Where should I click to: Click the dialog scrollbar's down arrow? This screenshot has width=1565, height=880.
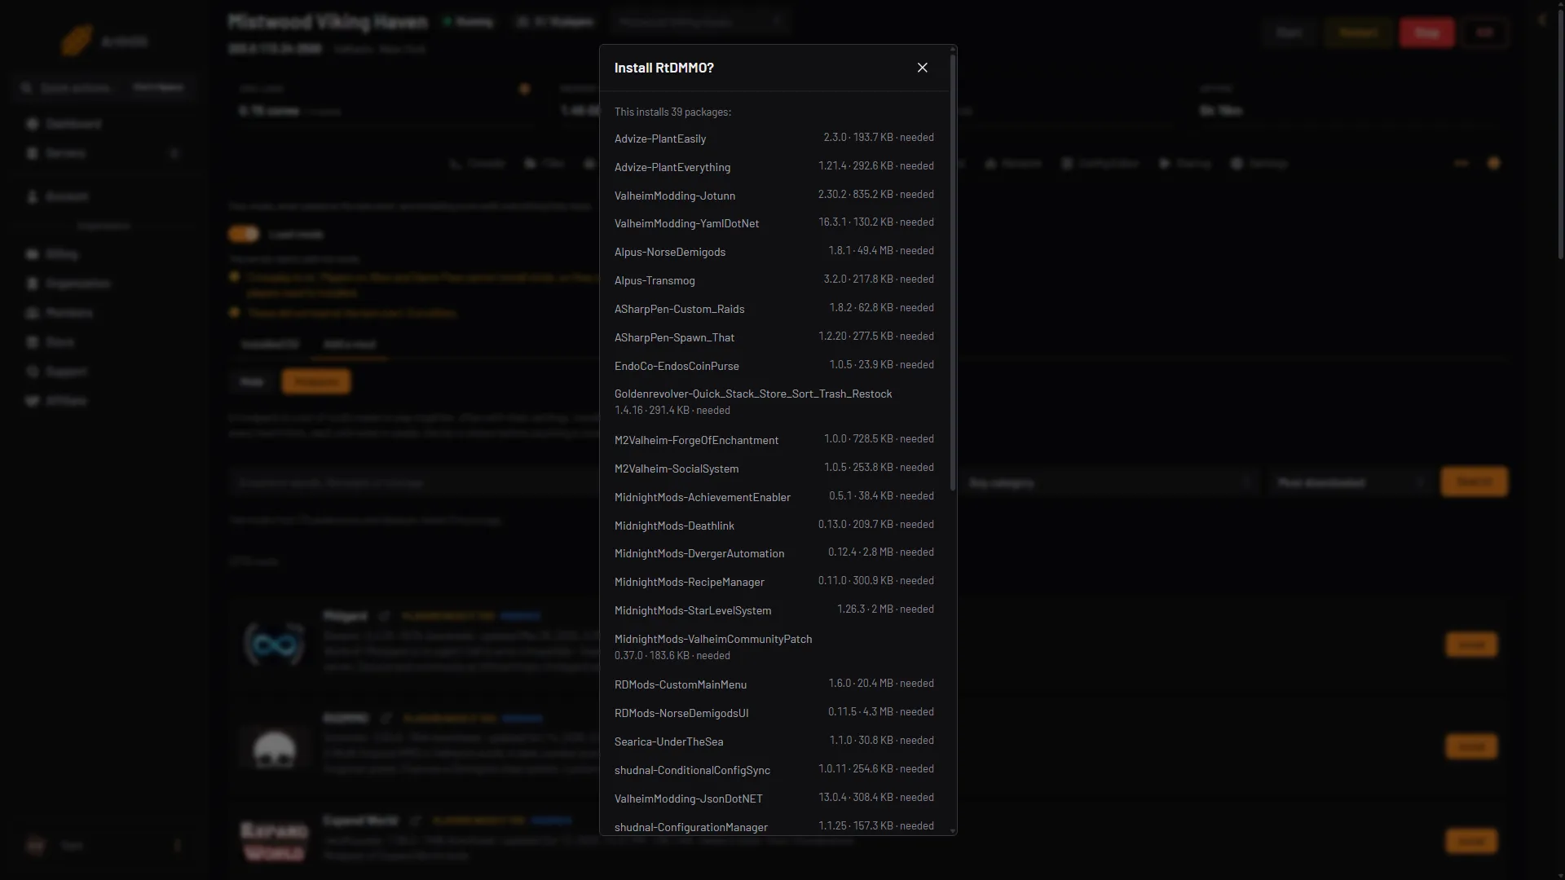click(953, 830)
